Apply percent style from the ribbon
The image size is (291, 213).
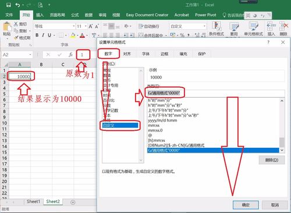coord(182,35)
